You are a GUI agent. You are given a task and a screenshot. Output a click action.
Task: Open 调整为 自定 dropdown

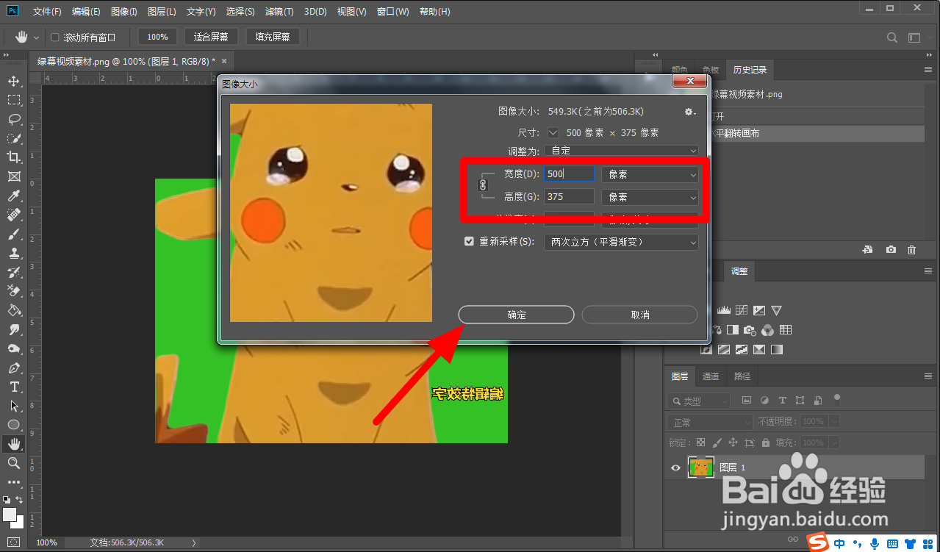click(x=621, y=151)
